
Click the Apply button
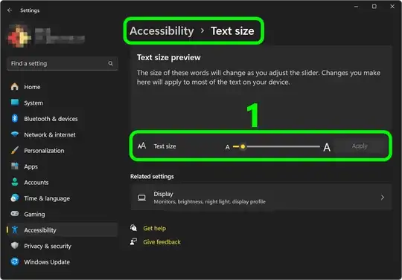pyautogui.click(x=360, y=146)
